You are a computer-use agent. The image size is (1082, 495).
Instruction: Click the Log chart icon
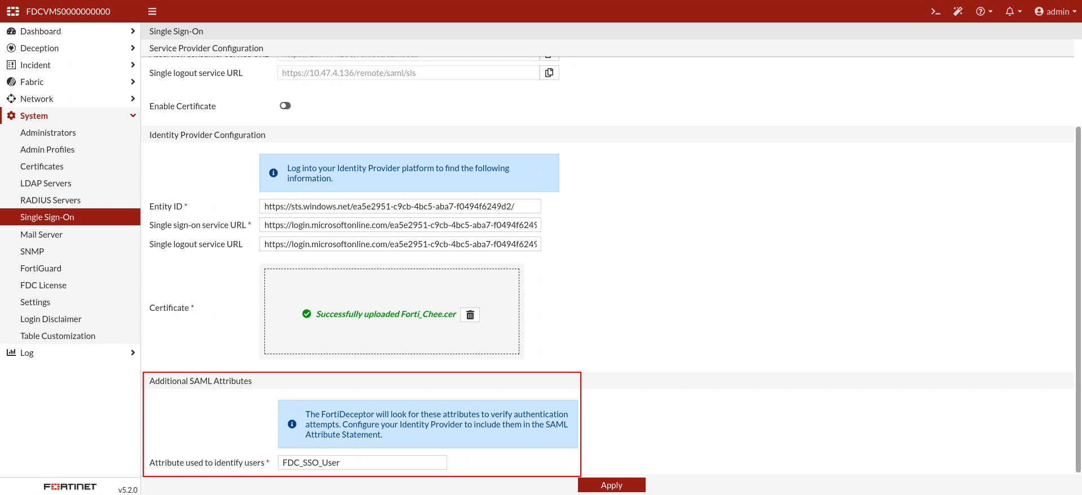11,353
